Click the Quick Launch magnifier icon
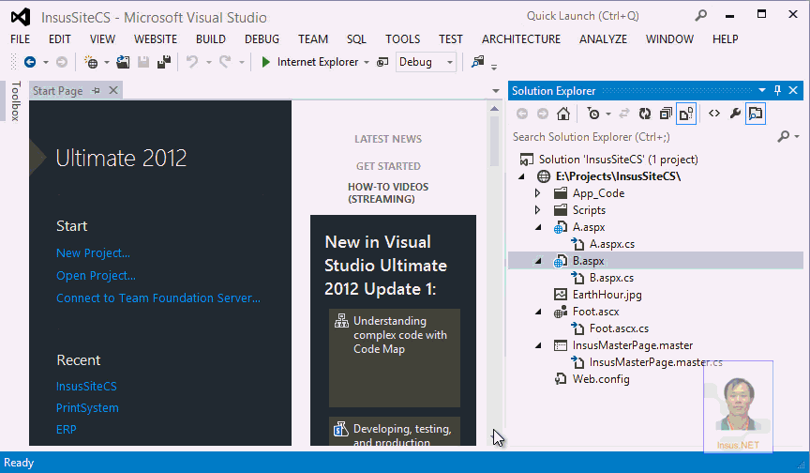The height and width of the screenshot is (473, 810). click(700, 16)
